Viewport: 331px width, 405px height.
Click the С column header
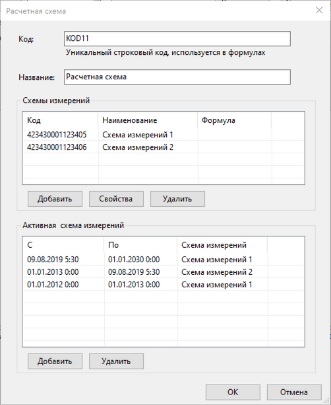coord(64,245)
